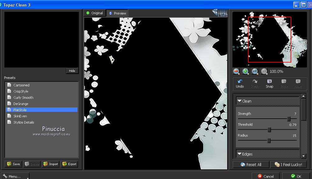The height and width of the screenshot is (179, 312).
Task: Click the settings panel scroll up arrow
Action: [x=303, y=96]
